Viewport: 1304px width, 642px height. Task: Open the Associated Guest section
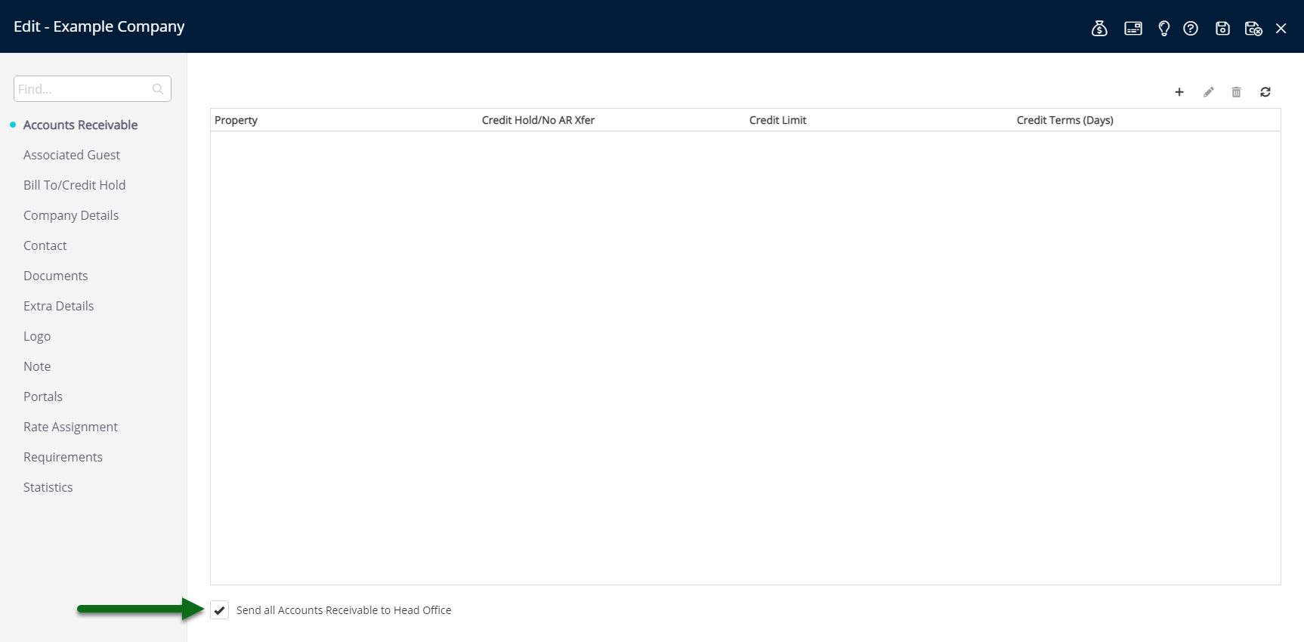[x=72, y=155]
